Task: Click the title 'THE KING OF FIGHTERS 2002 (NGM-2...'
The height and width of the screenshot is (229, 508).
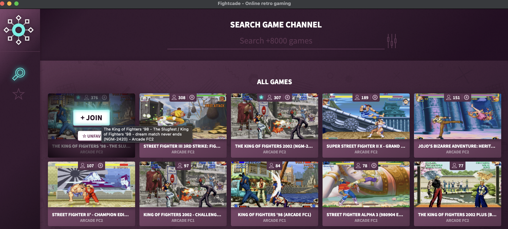Action: [274, 146]
